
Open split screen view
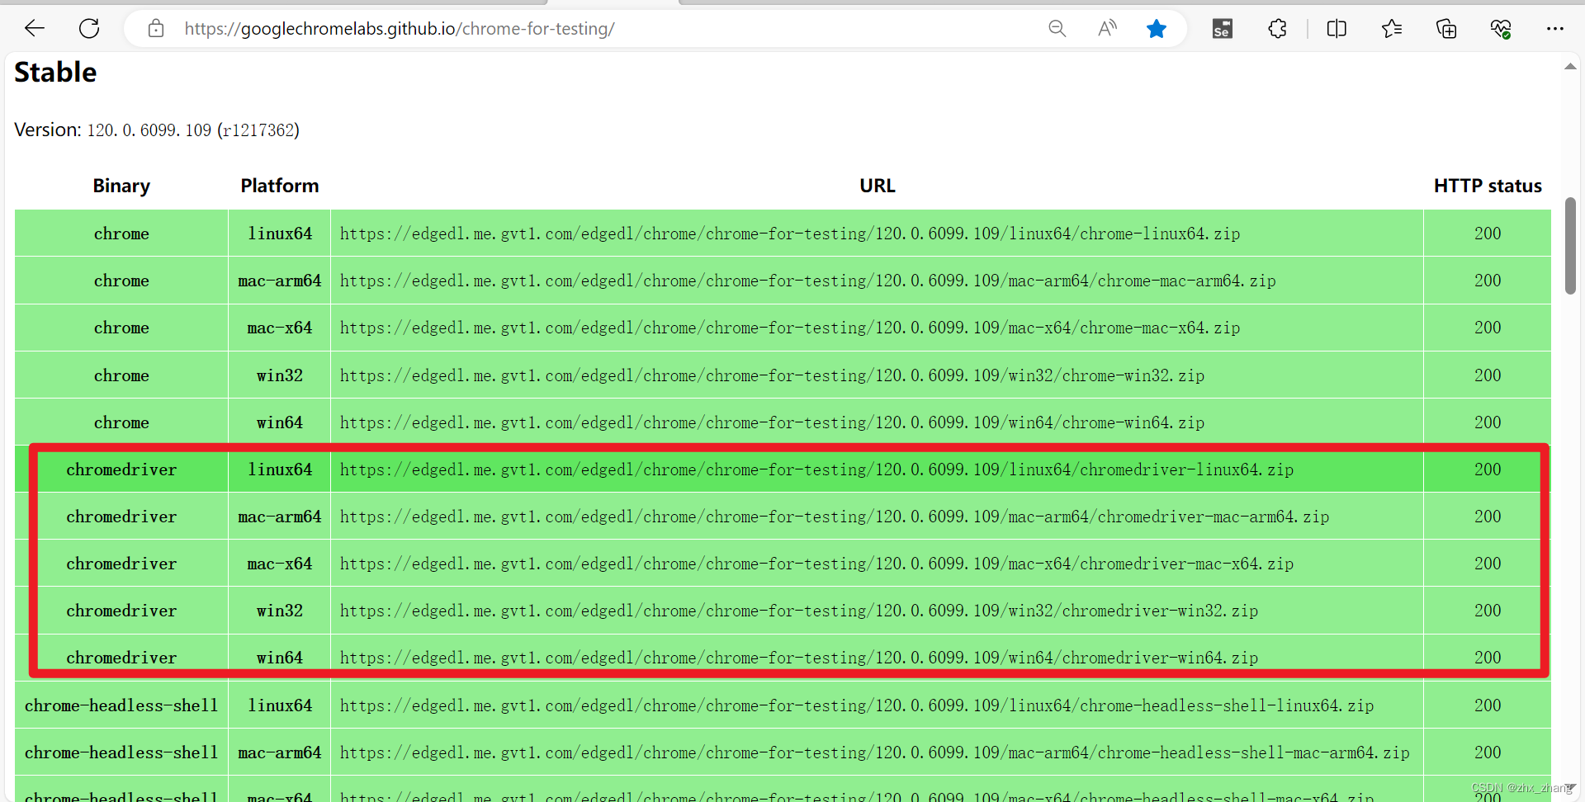click(1337, 28)
